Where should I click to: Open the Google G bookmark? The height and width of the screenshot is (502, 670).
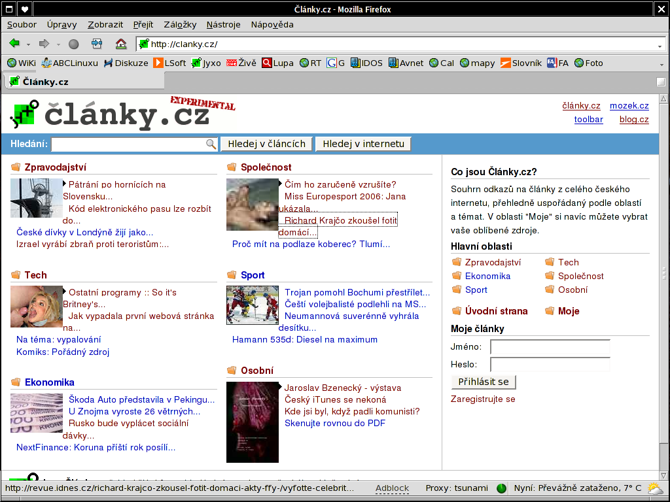tap(336, 63)
